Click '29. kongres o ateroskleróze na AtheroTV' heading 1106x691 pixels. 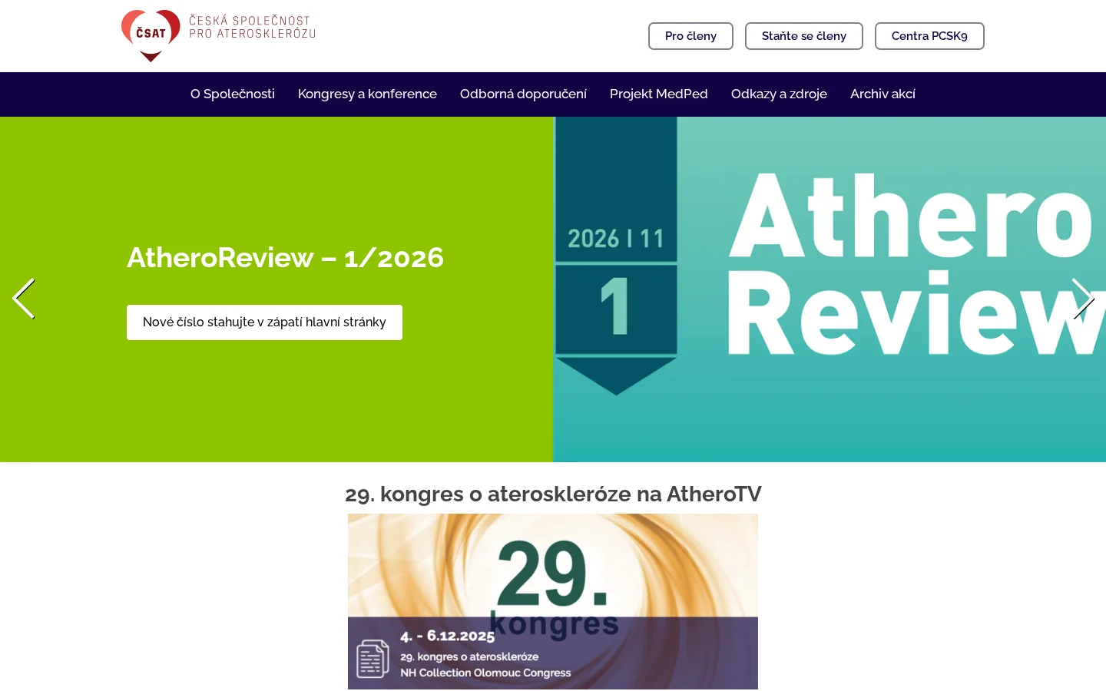(553, 494)
